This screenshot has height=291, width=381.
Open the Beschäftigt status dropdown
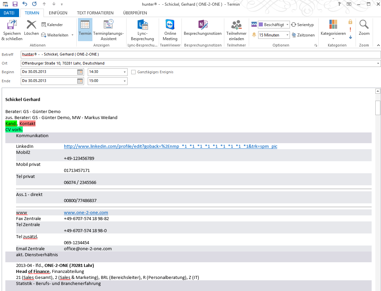[287, 25]
